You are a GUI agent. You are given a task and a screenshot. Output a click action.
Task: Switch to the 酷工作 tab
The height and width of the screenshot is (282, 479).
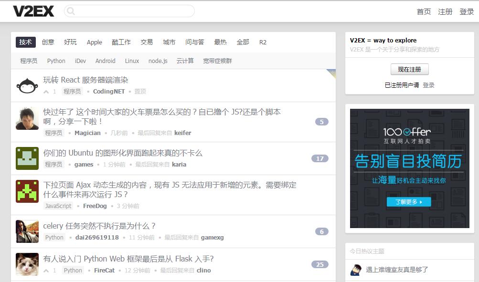pyautogui.click(x=121, y=42)
